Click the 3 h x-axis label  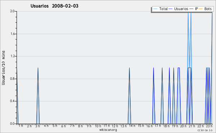[38, 126]
